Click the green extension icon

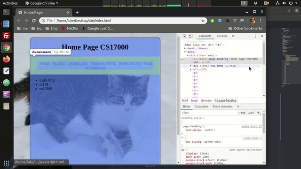[x=212, y=21]
